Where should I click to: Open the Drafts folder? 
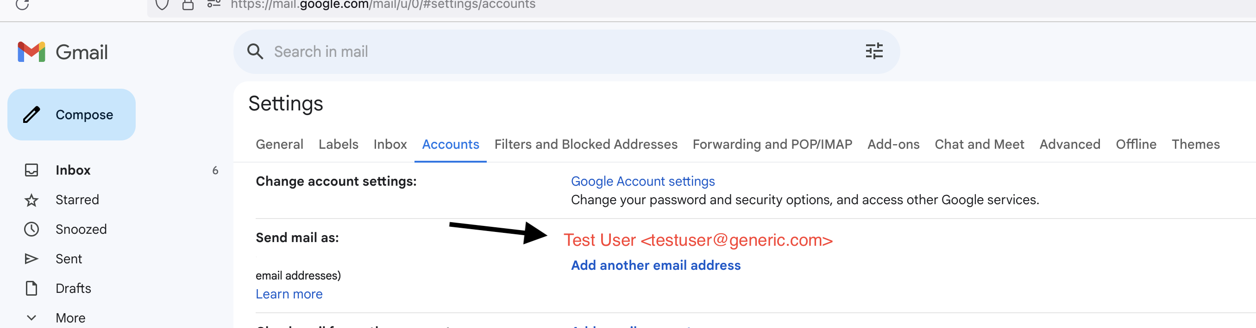coord(73,289)
